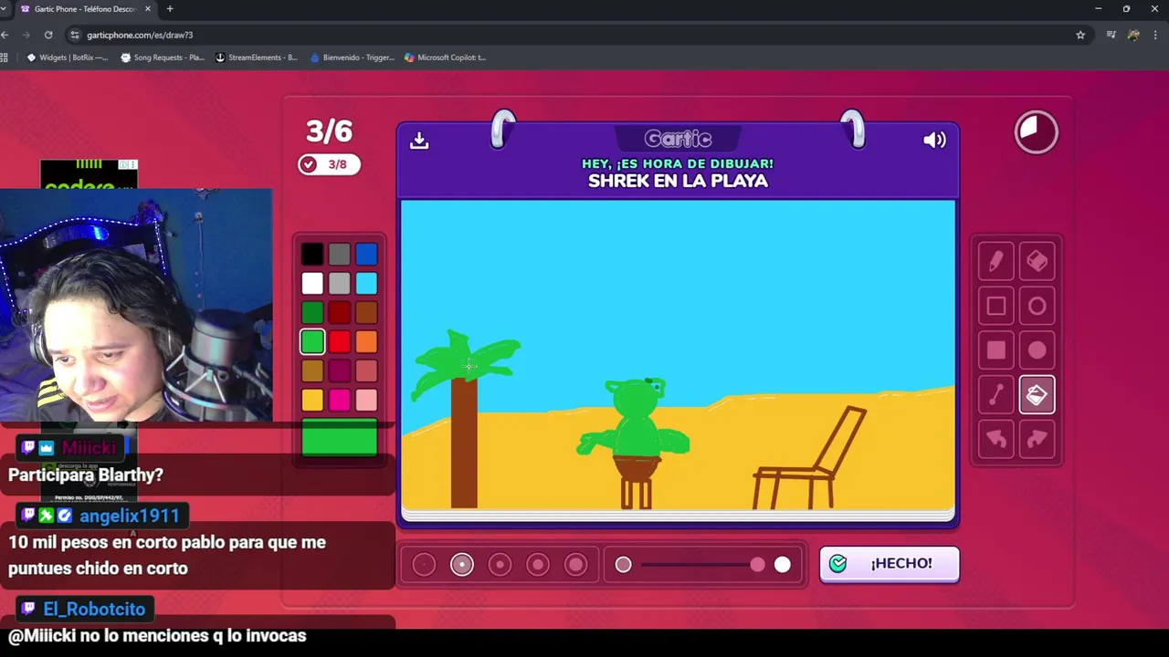Select the eraser tool
The width and height of the screenshot is (1169, 657).
point(1037,262)
